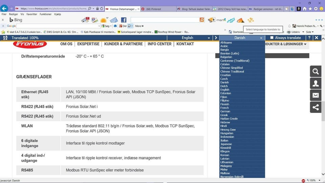The image size is (325, 183).
Task: Click the weather sun icon in Bing toolbar
Action: click(x=104, y=20)
